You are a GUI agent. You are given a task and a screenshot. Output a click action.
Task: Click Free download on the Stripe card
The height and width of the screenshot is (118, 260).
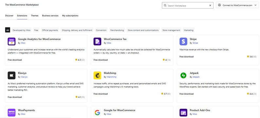(x=187, y=57)
